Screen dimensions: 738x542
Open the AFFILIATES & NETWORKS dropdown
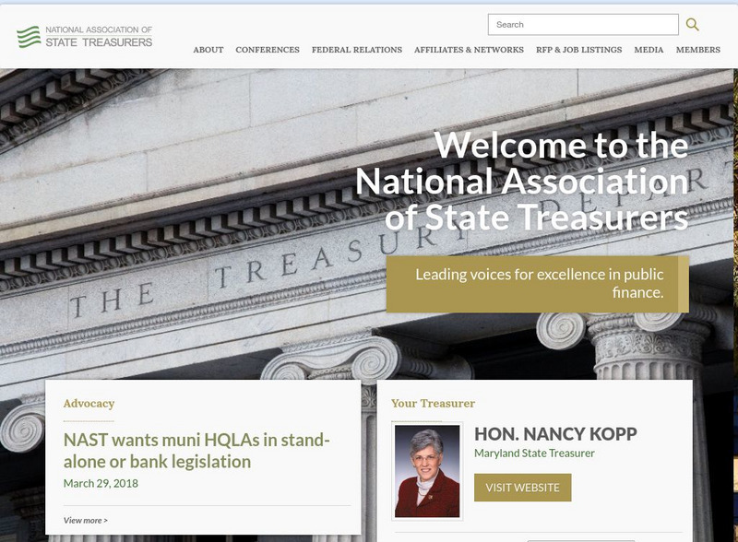pyautogui.click(x=466, y=51)
